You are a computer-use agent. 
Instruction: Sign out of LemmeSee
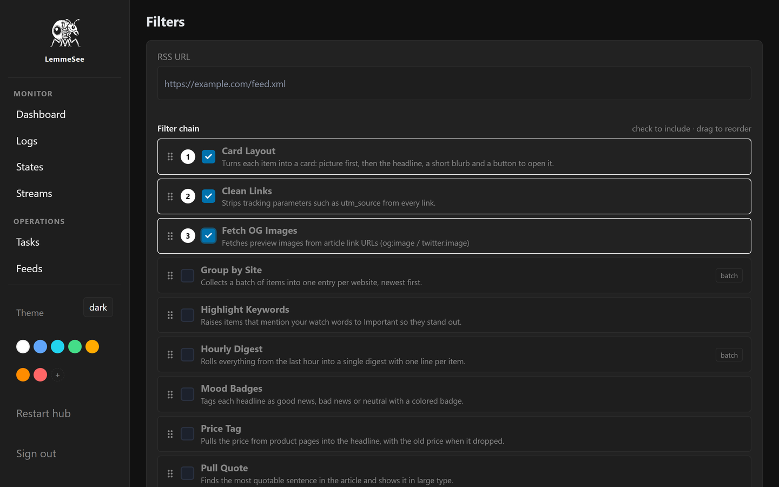click(x=36, y=453)
